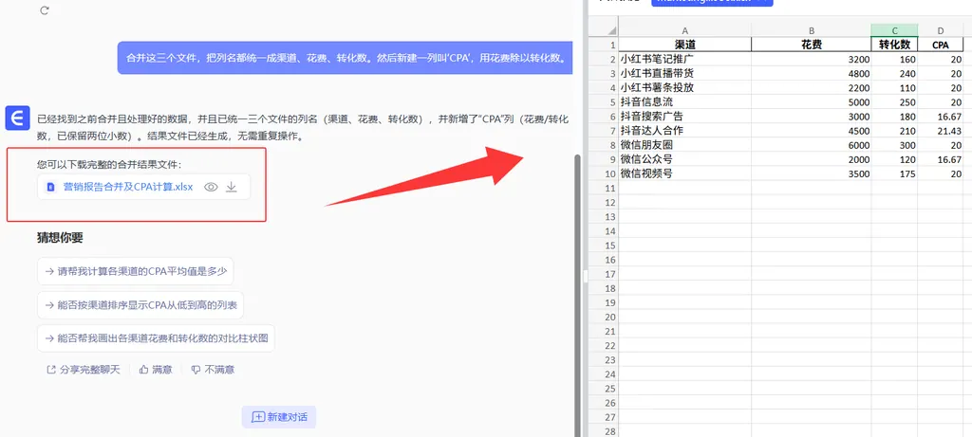Choose the suggestion to sort CPA从低到高
Screen dimensions: 972x437
140,304
